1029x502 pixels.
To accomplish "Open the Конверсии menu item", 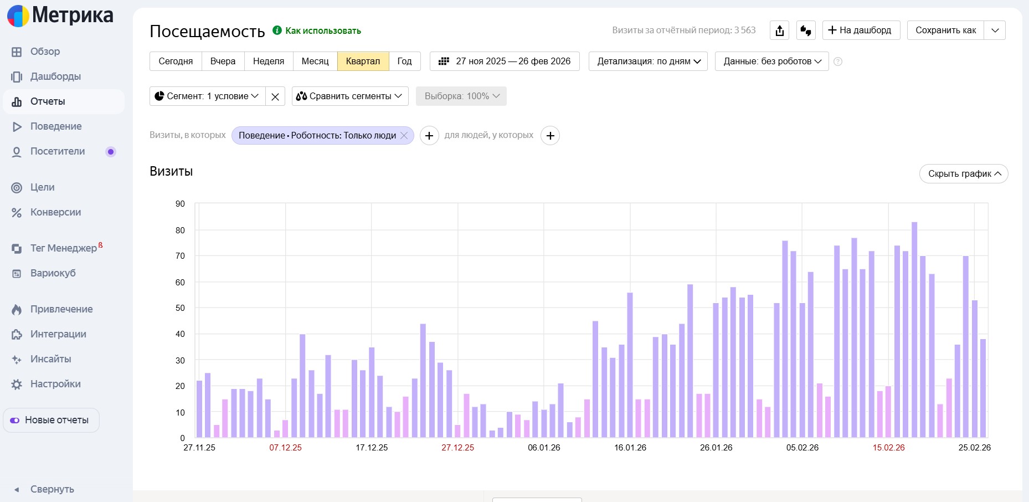I will point(55,212).
